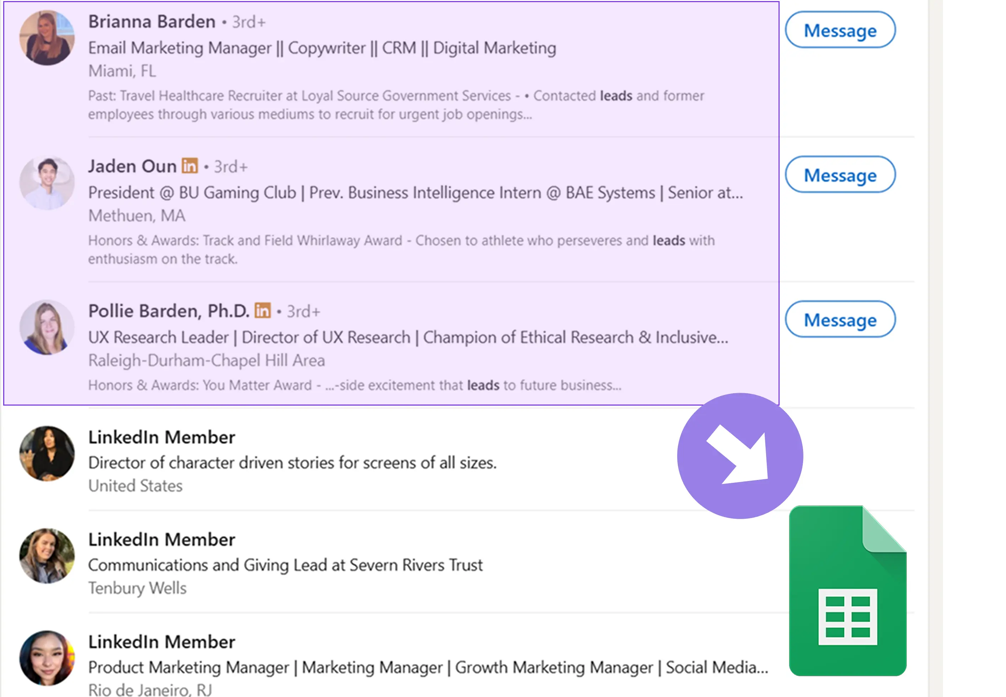This screenshot has height=697, width=1006.
Task: Send a message to Jaden Oun
Action: click(x=840, y=174)
